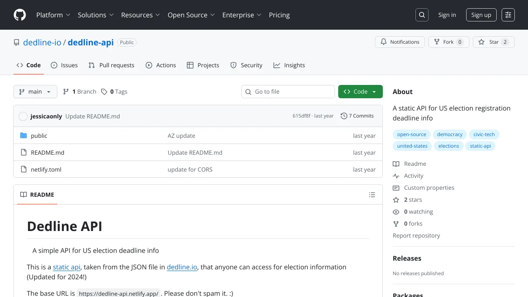
Task: Click jessicaonly's avatar in commit row
Action: coord(23,116)
